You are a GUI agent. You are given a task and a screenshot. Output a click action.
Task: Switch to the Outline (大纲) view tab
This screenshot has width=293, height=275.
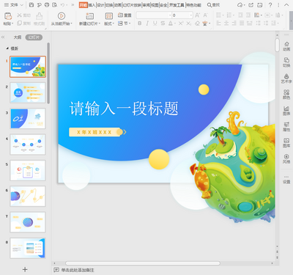click(18, 37)
